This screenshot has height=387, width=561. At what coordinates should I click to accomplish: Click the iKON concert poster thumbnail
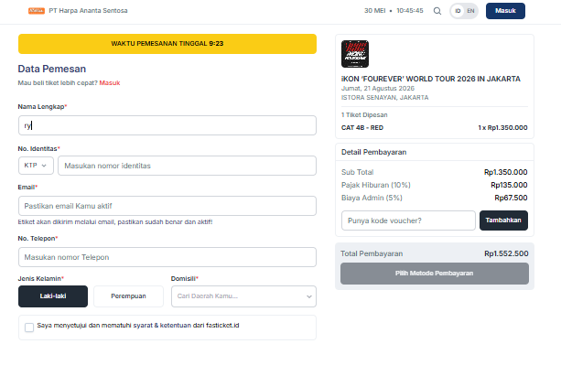355,54
